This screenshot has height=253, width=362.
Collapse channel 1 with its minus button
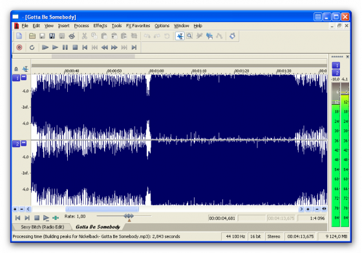click(x=24, y=78)
